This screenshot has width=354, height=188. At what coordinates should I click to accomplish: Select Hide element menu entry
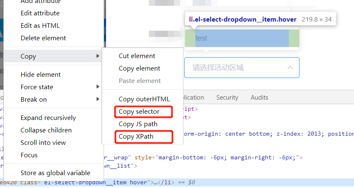41,75
